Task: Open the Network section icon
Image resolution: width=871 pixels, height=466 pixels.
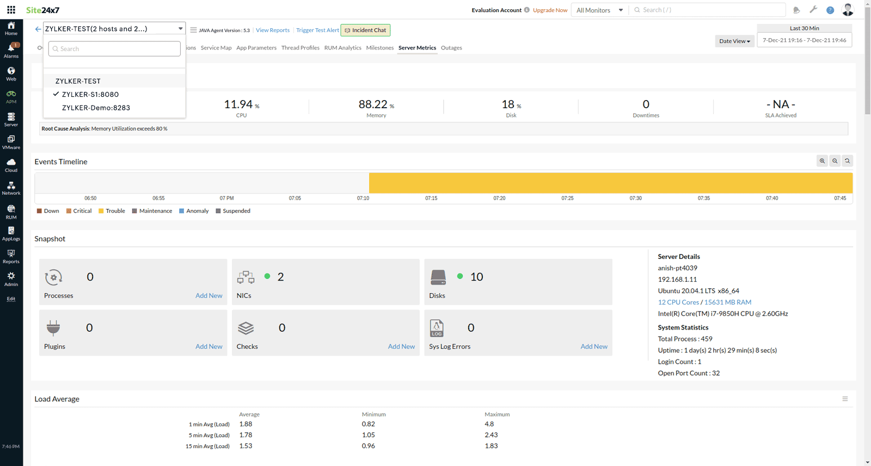Action: 11,188
